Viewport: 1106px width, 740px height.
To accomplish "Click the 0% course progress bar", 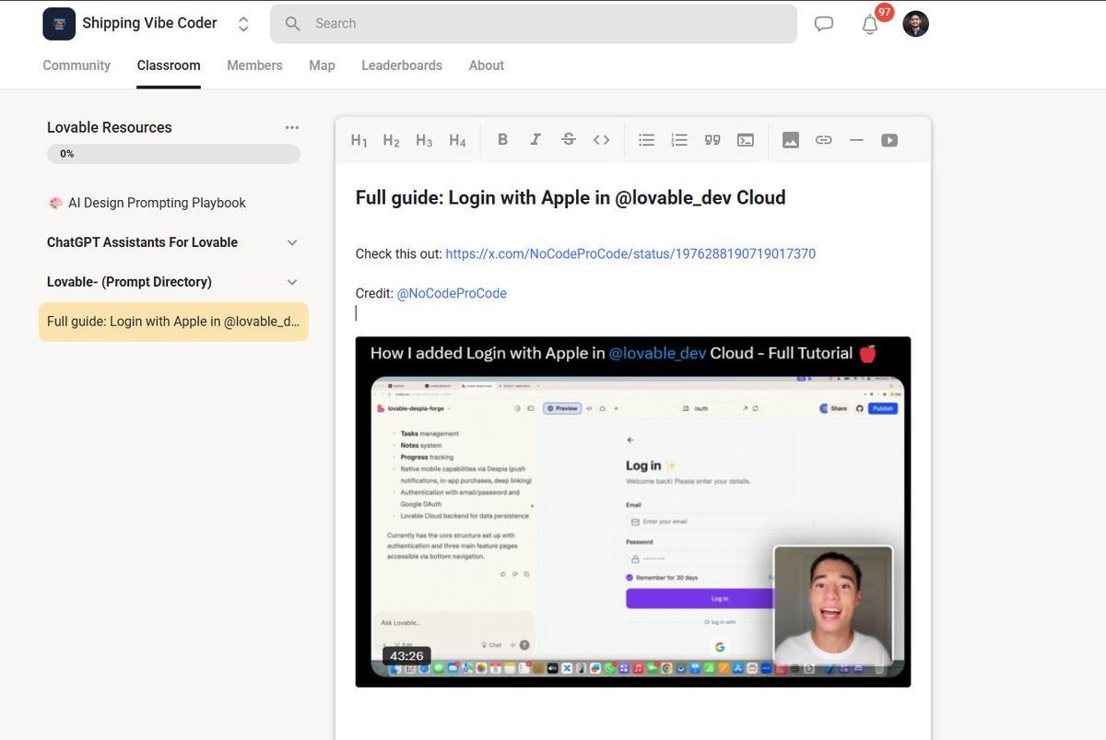I will (173, 154).
